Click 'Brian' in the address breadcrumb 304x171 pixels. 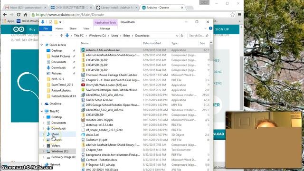coord(127,36)
